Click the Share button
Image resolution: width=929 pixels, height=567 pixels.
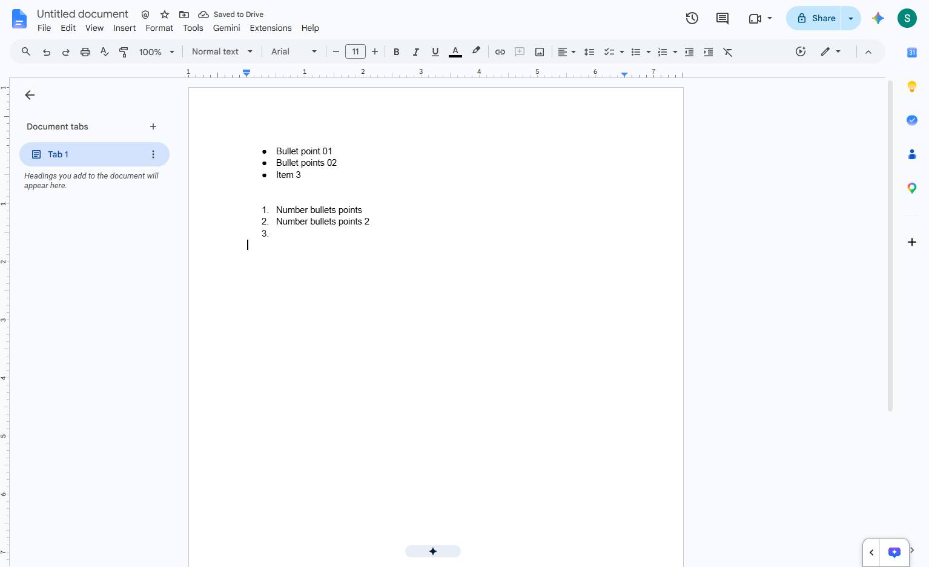coord(815,18)
